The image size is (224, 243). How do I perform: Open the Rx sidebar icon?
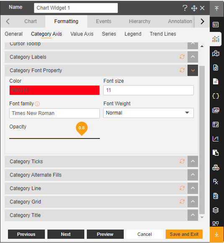(x=216, y=181)
